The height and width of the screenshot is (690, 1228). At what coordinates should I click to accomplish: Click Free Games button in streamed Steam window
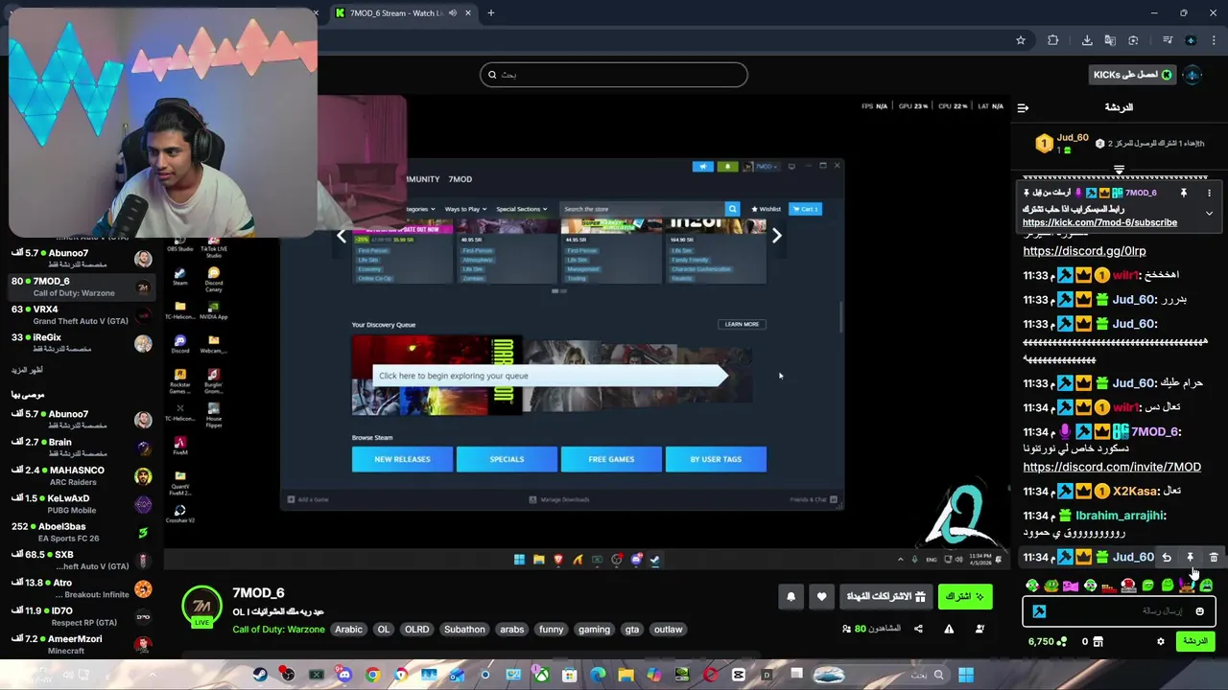point(611,459)
